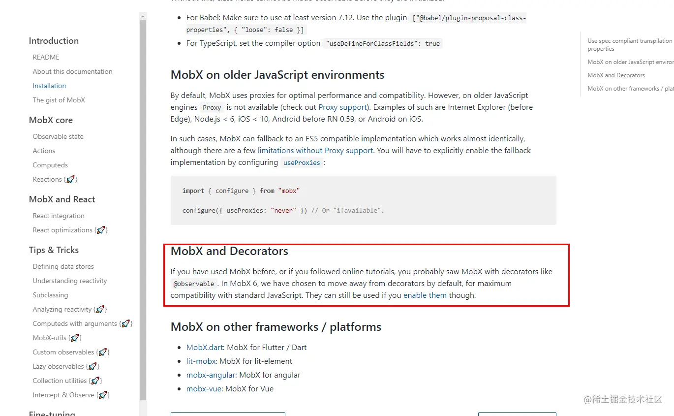Follow the enable them link
Image resolution: width=674 pixels, height=416 pixels.
[425, 295]
